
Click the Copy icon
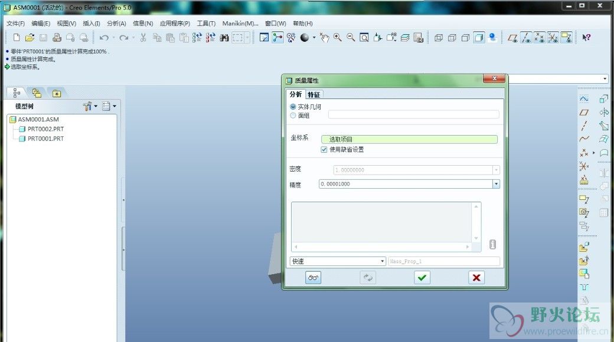[157, 38]
